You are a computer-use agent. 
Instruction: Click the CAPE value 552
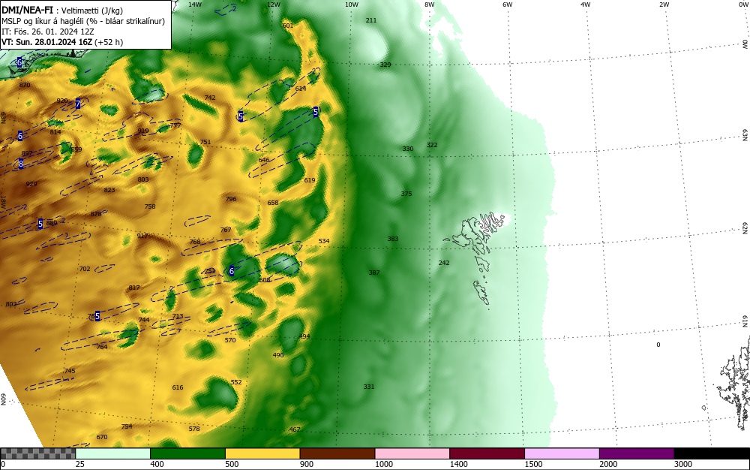tap(236, 382)
